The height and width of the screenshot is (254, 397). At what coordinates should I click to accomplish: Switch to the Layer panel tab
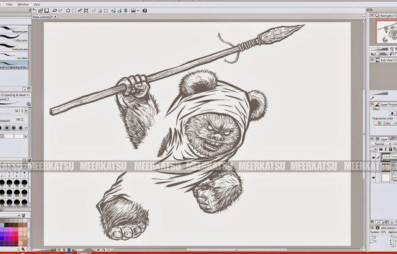pos(381,139)
